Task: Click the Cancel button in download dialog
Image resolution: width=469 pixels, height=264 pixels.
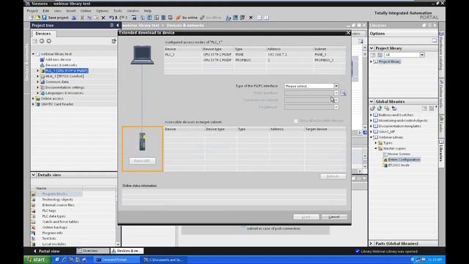Action: (x=334, y=217)
